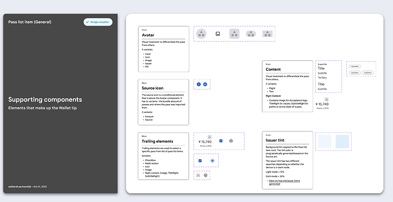Click the Supporting components title
This screenshot has height=202, width=393.
tap(45, 100)
